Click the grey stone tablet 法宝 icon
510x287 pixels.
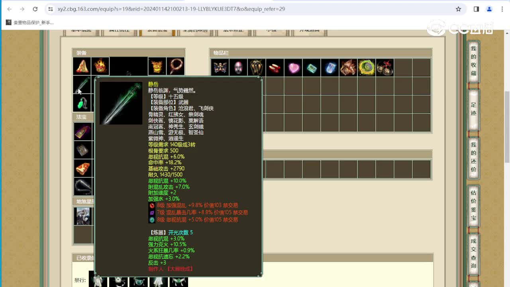pyautogui.click(x=83, y=150)
